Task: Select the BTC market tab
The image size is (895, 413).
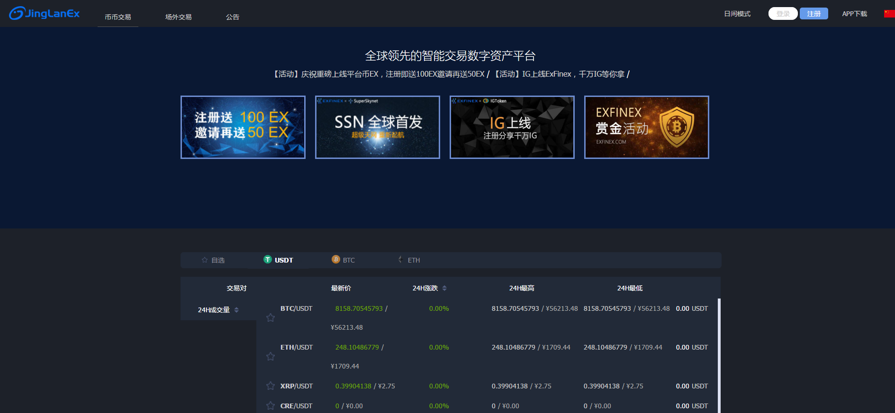Action: (344, 260)
